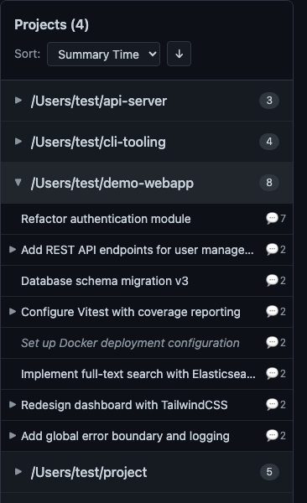Click message icon on Database schema migration row
Viewport: 307px width, 503px height.
tap(272, 280)
